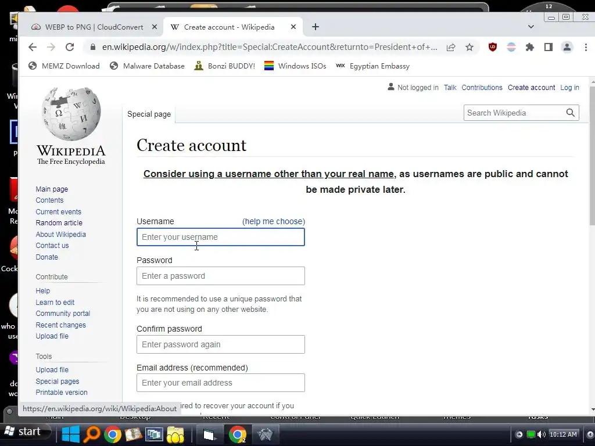Screen dimensions: 595x446
Task: Toggle the browser side panel icon
Action: point(549,47)
